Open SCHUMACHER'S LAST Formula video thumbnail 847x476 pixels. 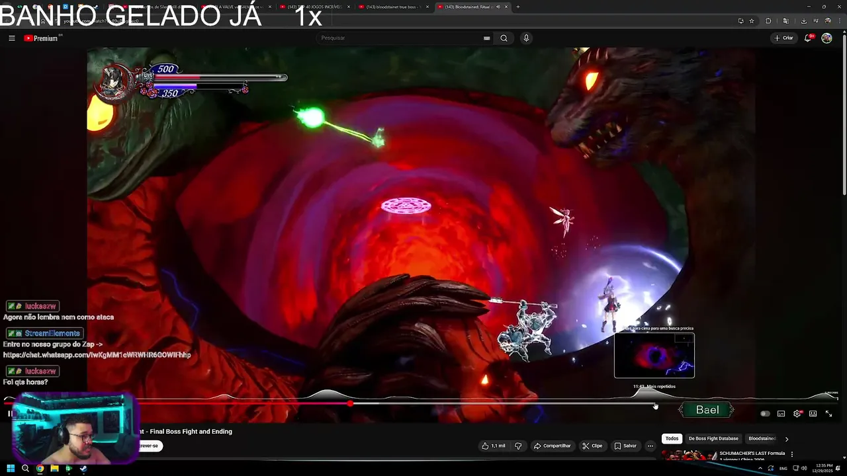688,455
